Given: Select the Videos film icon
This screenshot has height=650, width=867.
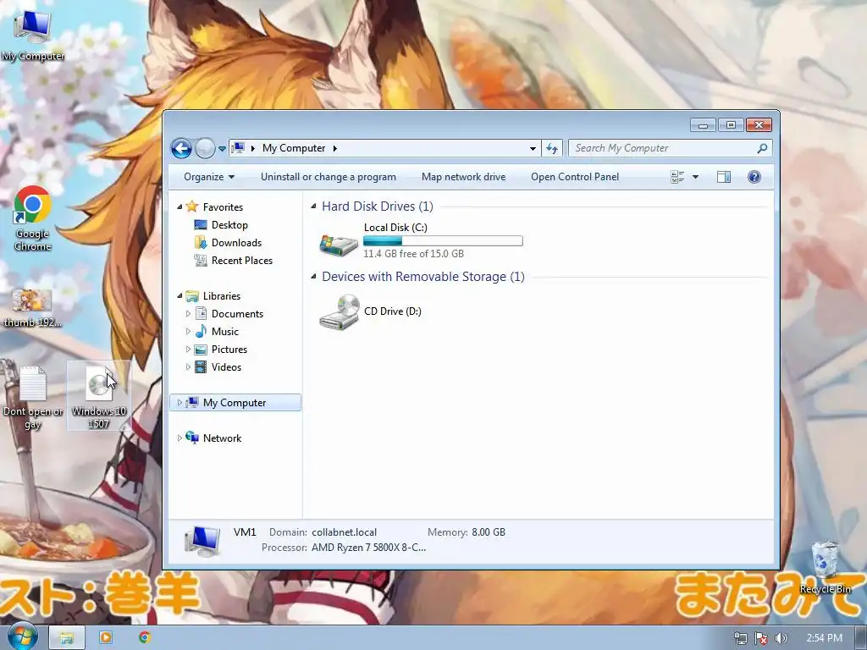Looking at the screenshot, I should (x=202, y=367).
